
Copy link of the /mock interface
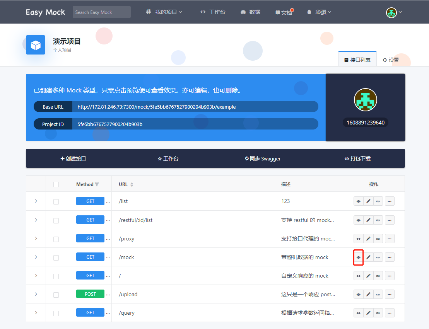[378, 257]
